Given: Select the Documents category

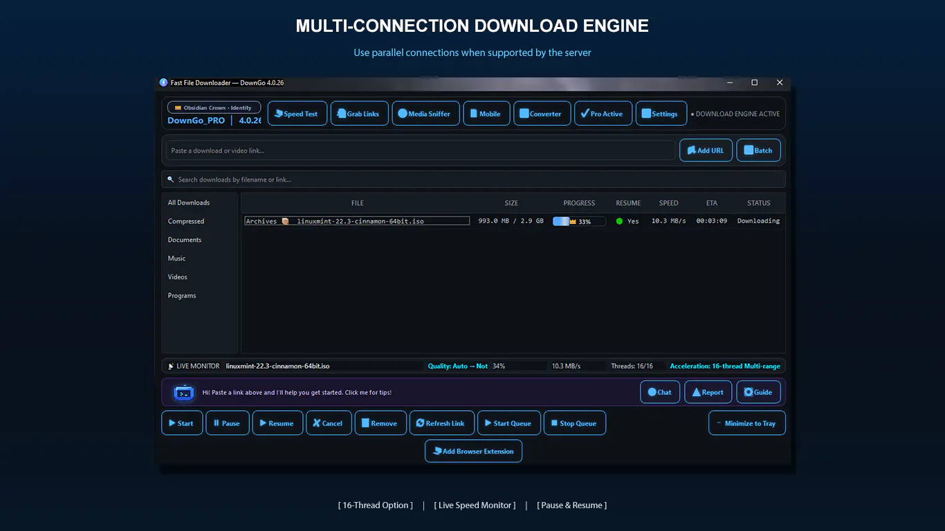Looking at the screenshot, I should pos(185,240).
